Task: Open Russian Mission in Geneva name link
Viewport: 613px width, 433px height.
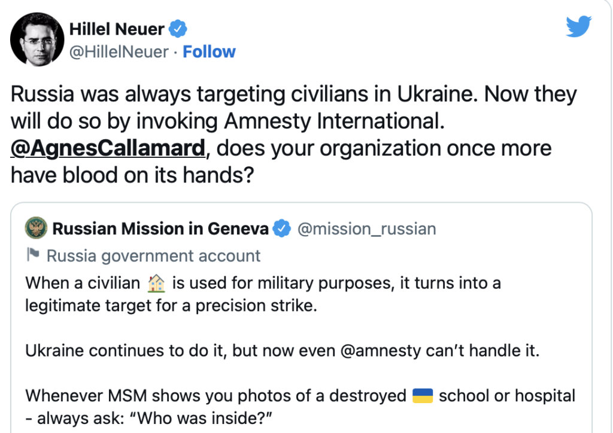Action: pyautogui.click(x=160, y=228)
